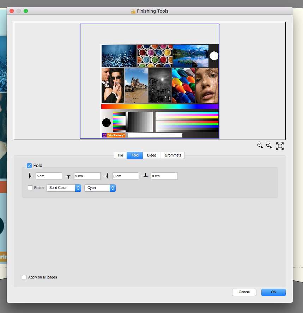Image resolution: width=303 pixels, height=313 pixels.
Task: Uncheck the Fold checkbox
Action: [x=29, y=165]
